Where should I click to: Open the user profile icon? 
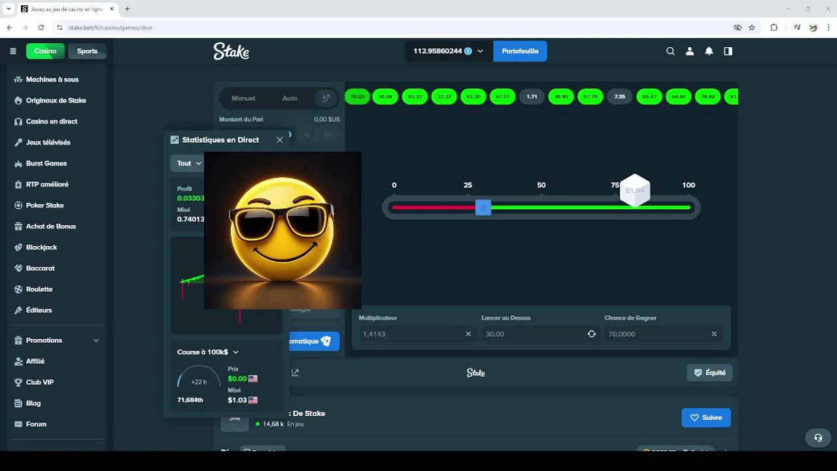click(x=689, y=51)
